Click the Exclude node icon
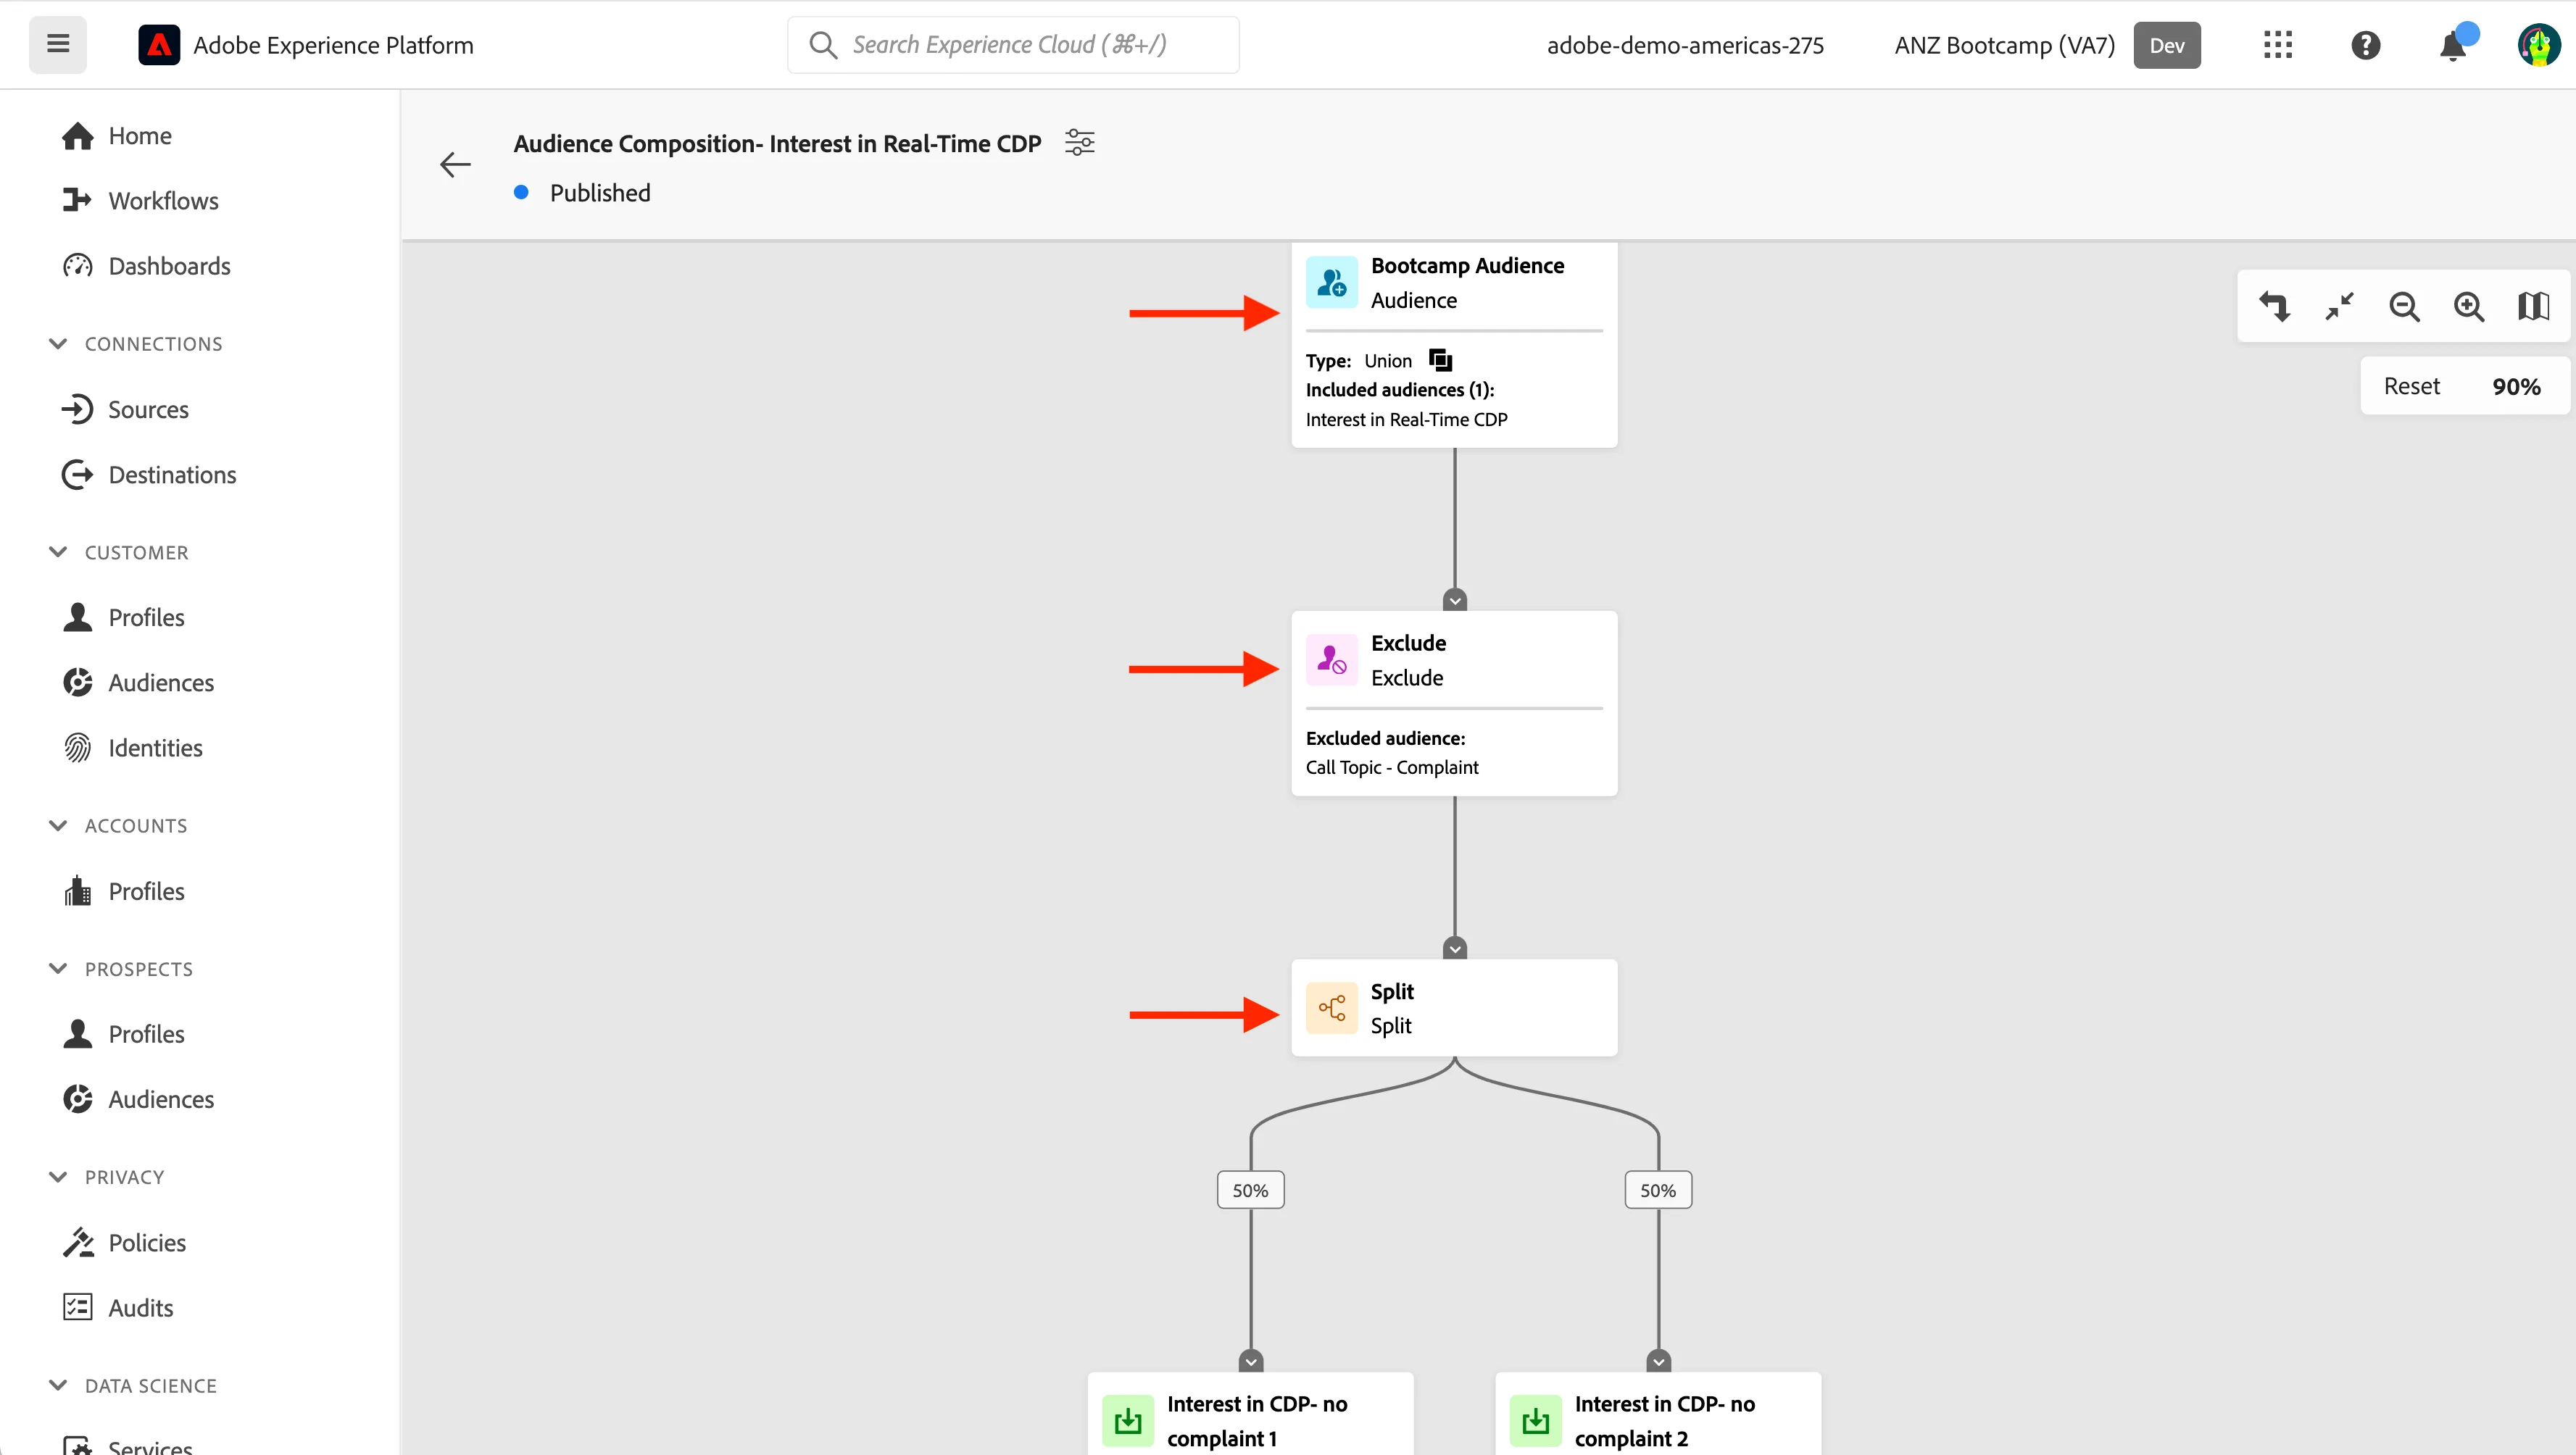 pos(1332,660)
